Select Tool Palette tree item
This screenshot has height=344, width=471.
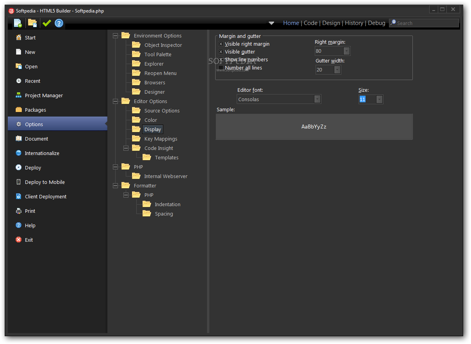coord(158,54)
